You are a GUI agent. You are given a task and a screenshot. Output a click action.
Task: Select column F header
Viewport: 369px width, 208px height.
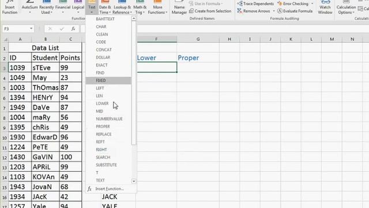(x=156, y=39)
